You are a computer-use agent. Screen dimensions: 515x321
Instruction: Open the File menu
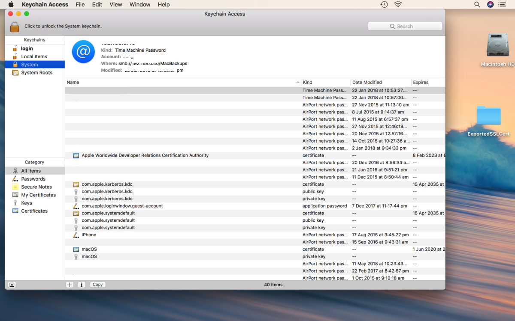(80, 4)
